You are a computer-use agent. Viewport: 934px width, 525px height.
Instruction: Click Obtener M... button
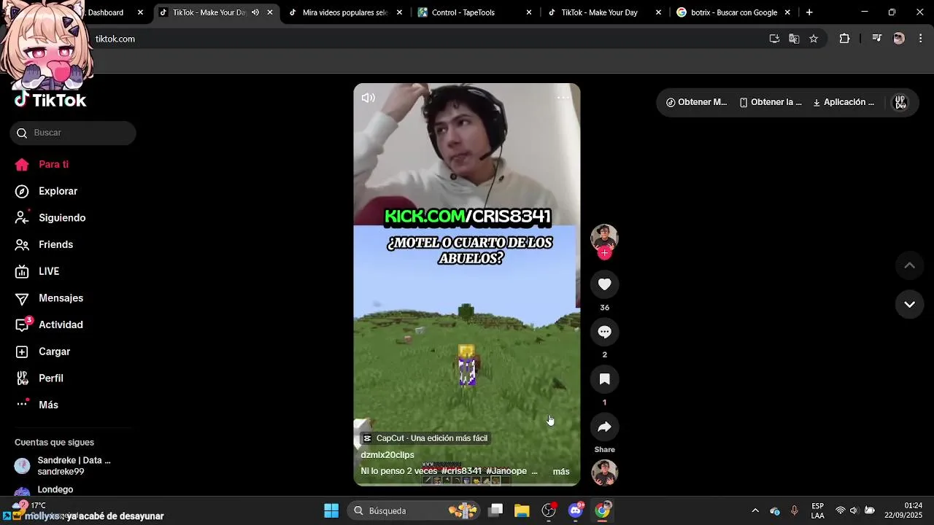pos(697,102)
